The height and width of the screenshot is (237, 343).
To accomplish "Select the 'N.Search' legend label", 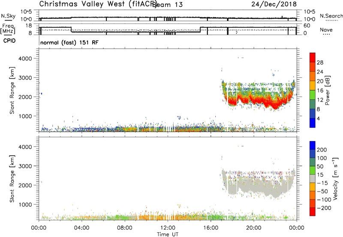I will 331,16.
